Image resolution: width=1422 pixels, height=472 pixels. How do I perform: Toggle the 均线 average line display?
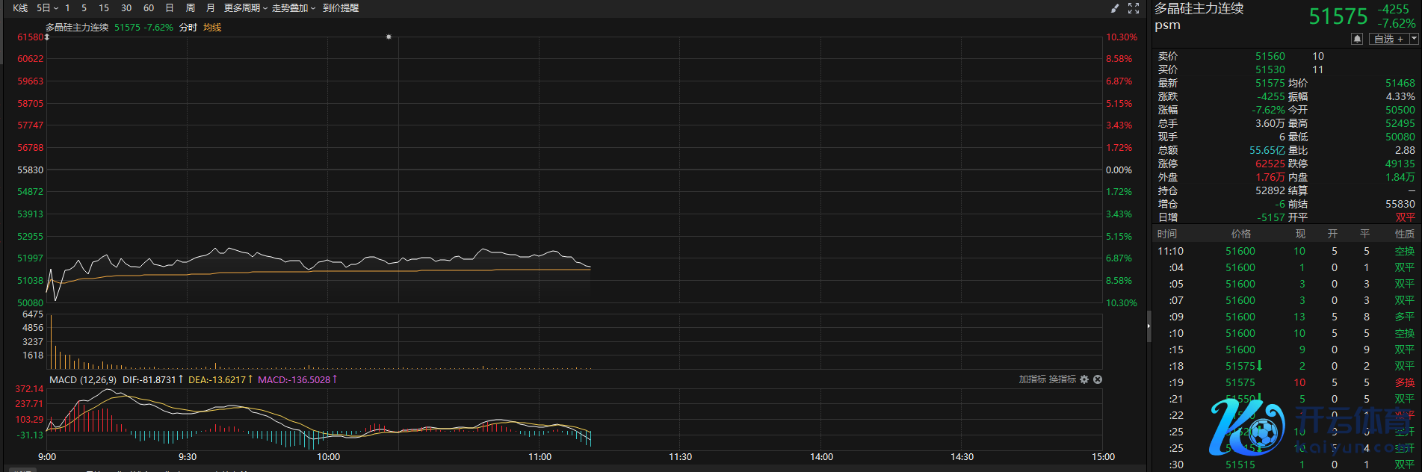(x=212, y=28)
